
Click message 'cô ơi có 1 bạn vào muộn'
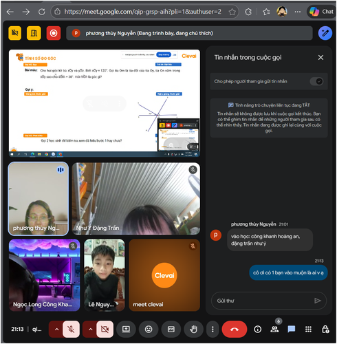[x=288, y=272]
